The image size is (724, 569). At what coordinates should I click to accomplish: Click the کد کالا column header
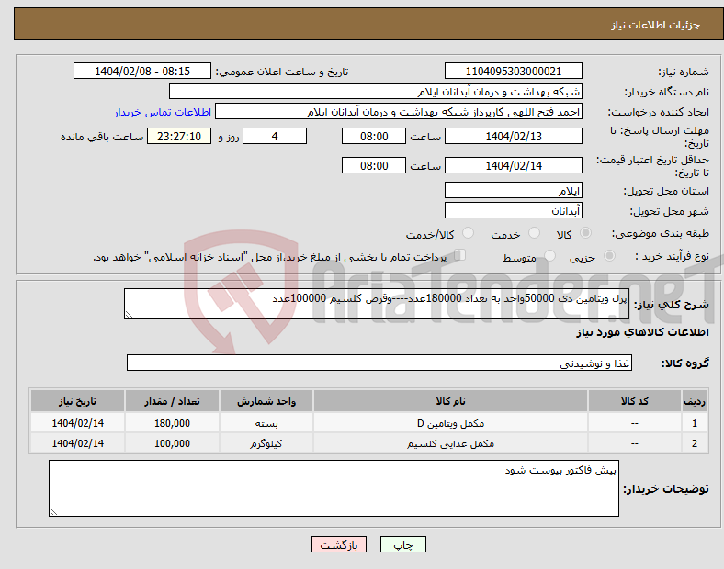pos(635,401)
